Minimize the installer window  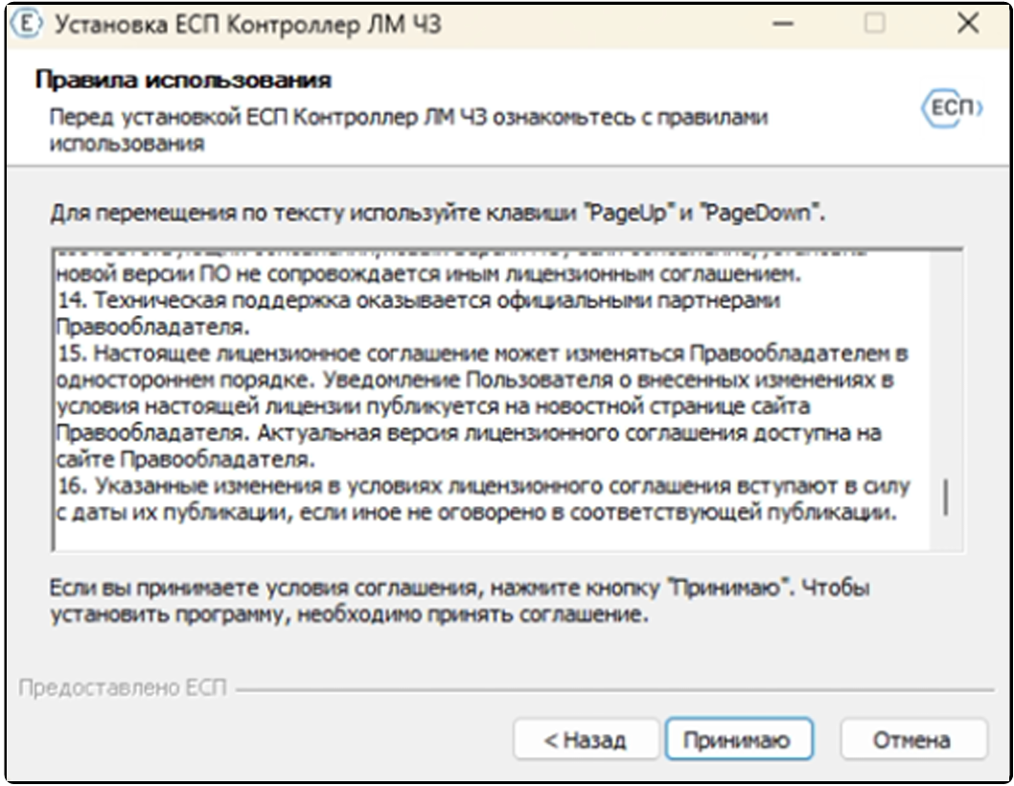click(x=783, y=24)
